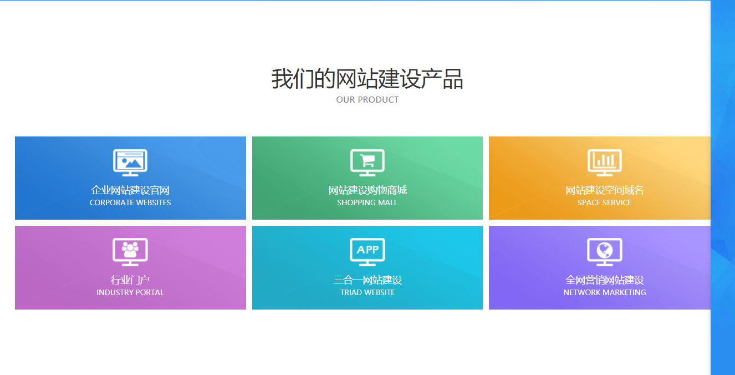
Task: Click the SPACE SERVICE text label
Action: click(604, 202)
